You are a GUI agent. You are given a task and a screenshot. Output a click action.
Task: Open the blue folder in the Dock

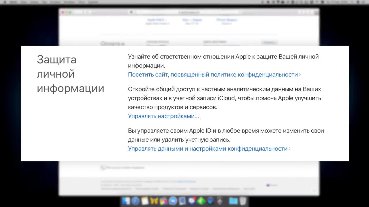(234, 201)
